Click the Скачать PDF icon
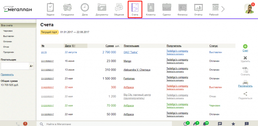Screen dimensions: 258x126 pyautogui.click(x=245, y=70)
